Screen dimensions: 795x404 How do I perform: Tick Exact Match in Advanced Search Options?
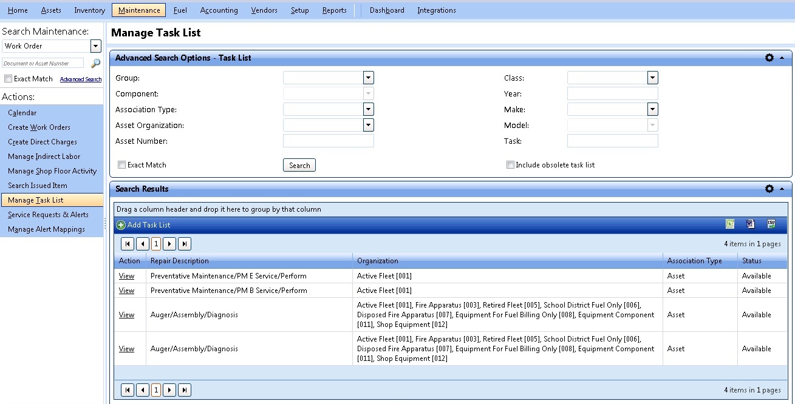[x=122, y=165]
